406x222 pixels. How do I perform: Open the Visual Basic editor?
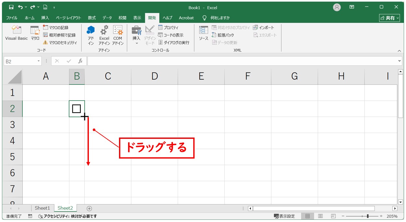click(16, 33)
